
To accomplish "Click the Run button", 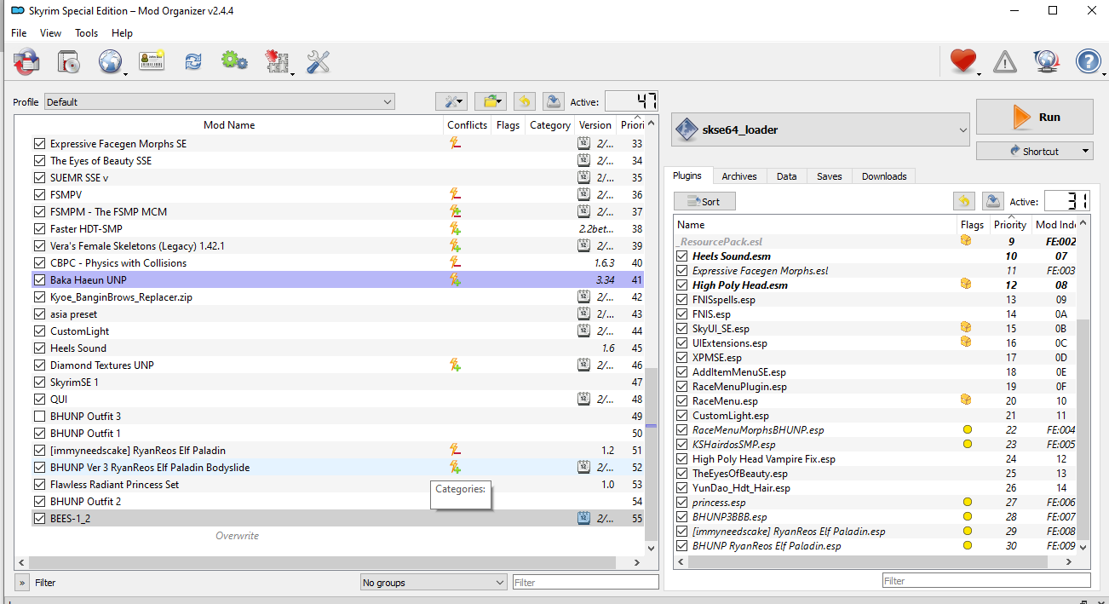I will click(1034, 117).
